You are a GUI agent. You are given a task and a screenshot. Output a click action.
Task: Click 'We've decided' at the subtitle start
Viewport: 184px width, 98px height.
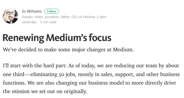click(x=20, y=50)
